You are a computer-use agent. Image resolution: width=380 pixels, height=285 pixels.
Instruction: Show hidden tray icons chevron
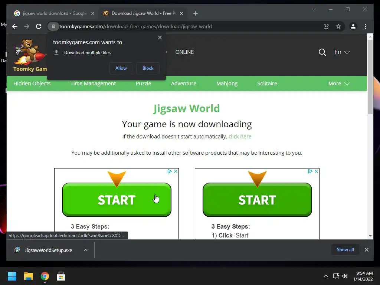(x=326, y=276)
